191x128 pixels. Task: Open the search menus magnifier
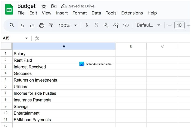coord(12,25)
